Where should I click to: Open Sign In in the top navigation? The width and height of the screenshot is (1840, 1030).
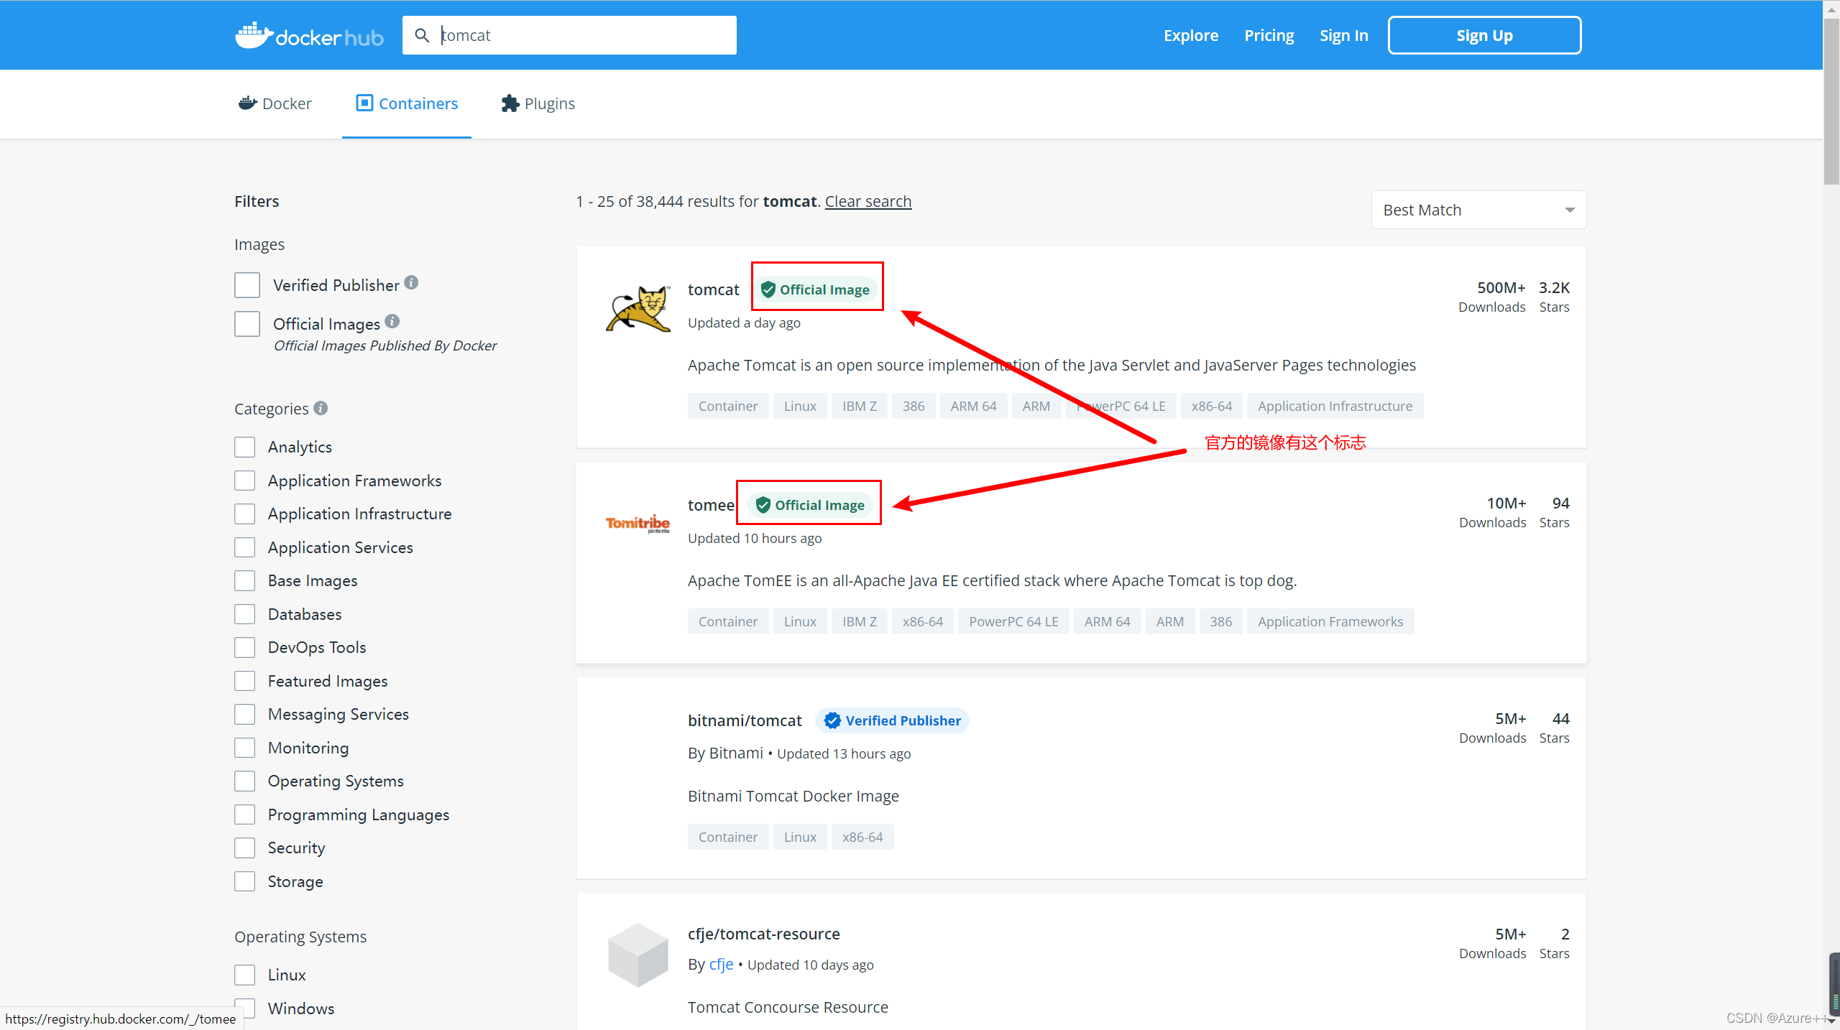coord(1343,35)
